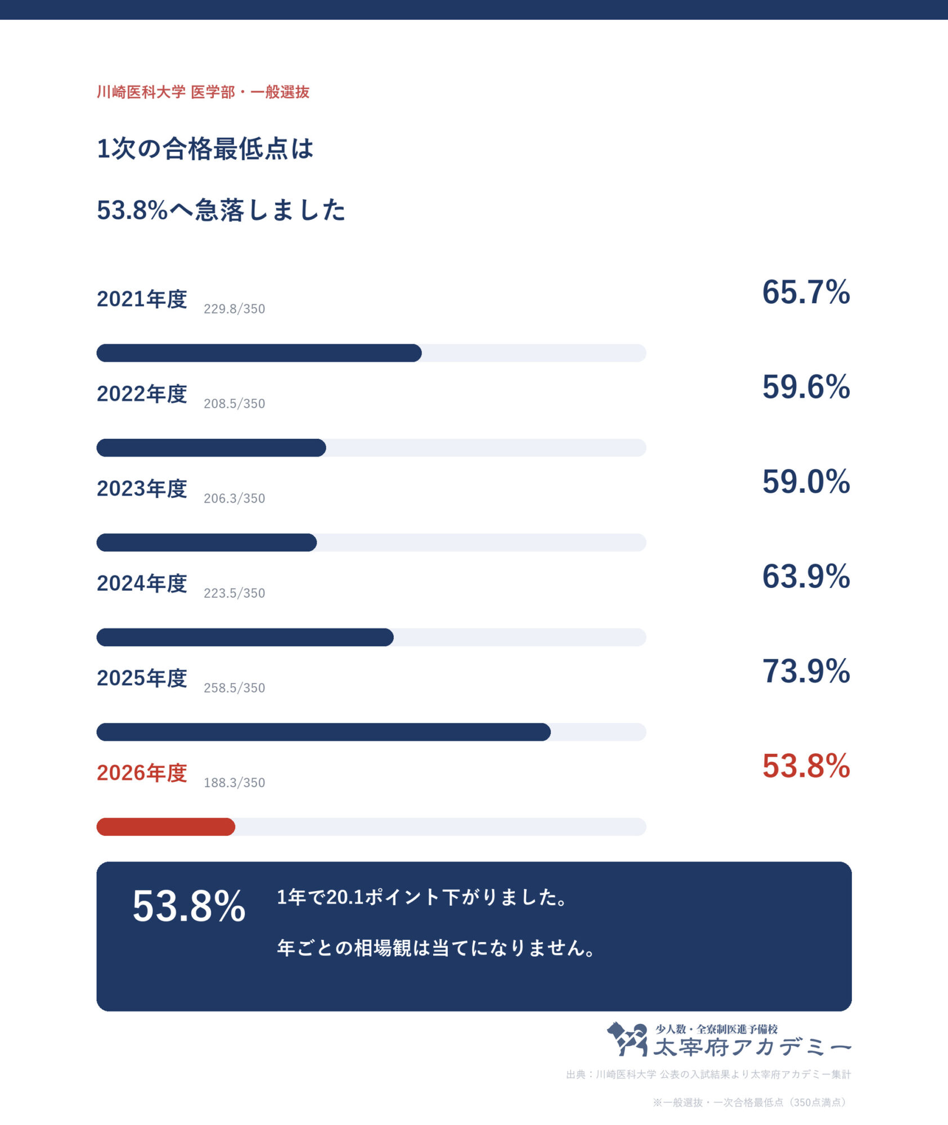Select the 2026年度 year label

[142, 773]
